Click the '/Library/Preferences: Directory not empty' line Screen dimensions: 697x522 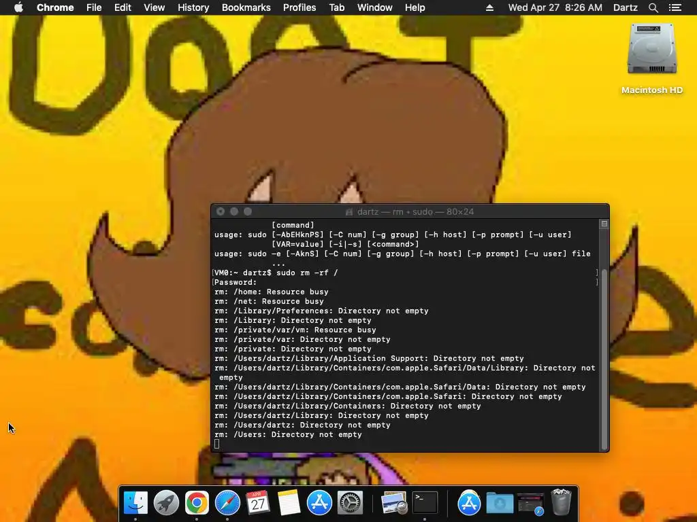(321, 311)
